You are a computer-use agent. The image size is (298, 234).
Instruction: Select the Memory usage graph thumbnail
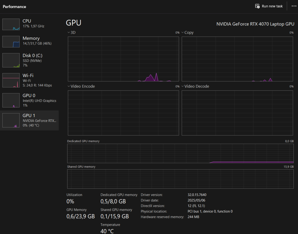tap(11, 42)
